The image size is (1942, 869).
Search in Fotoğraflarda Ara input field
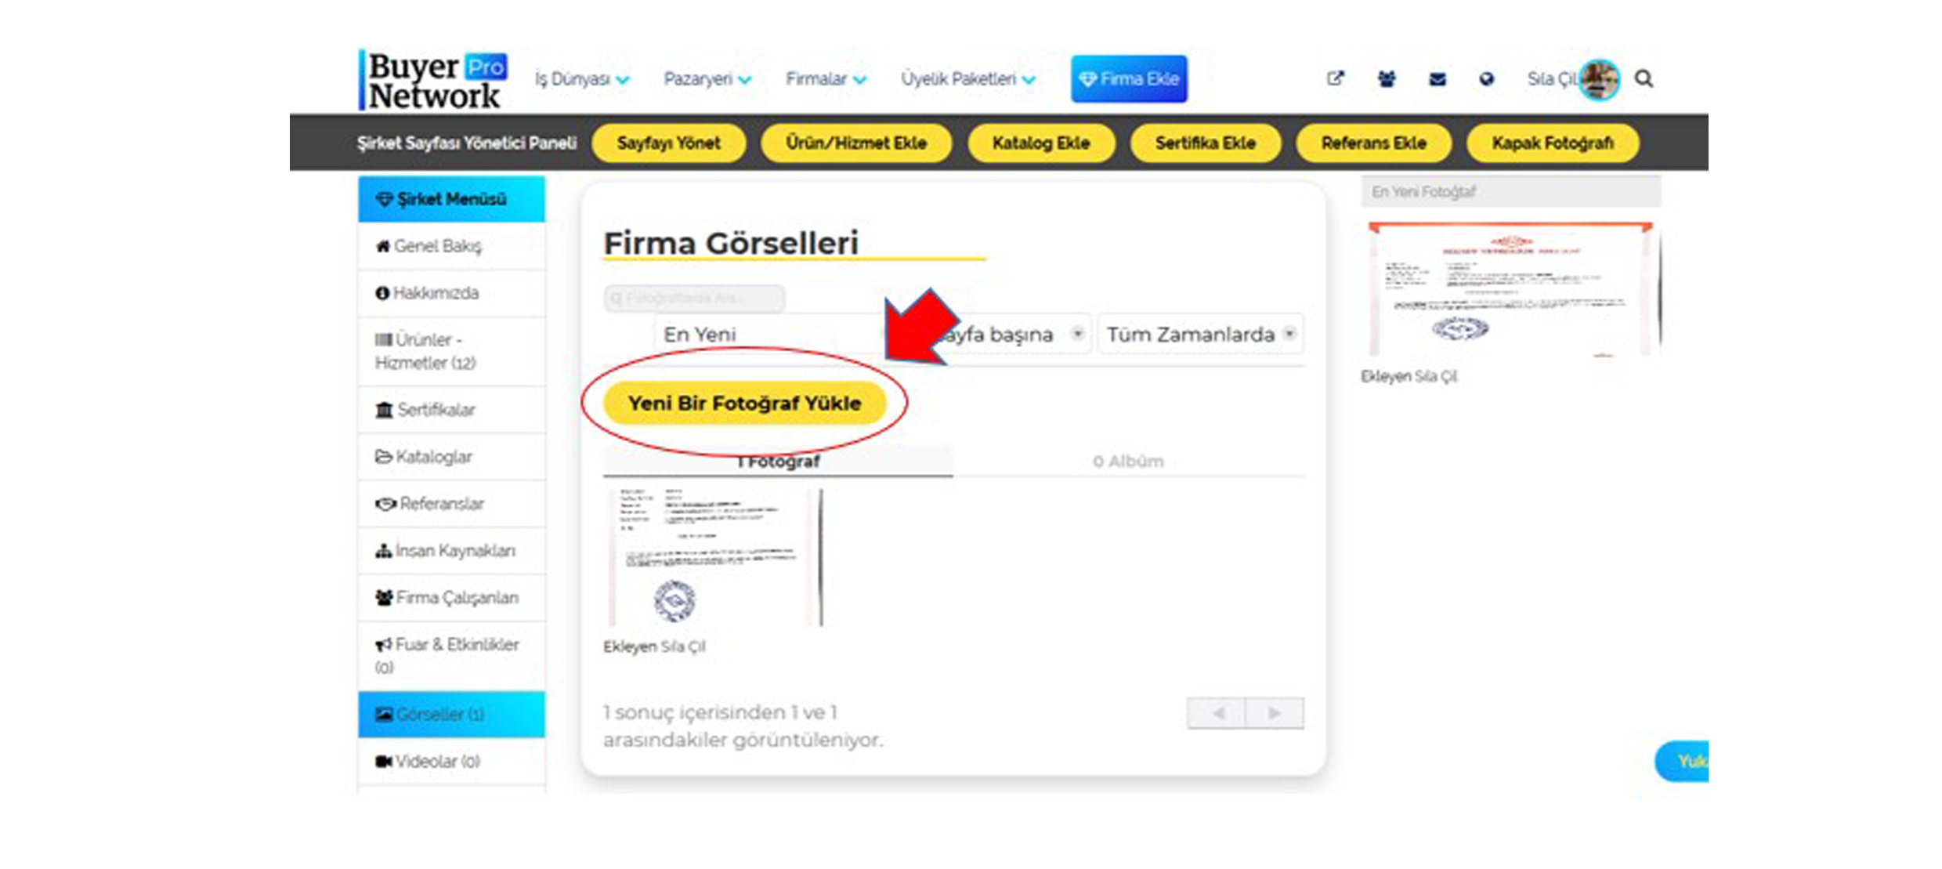point(695,295)
